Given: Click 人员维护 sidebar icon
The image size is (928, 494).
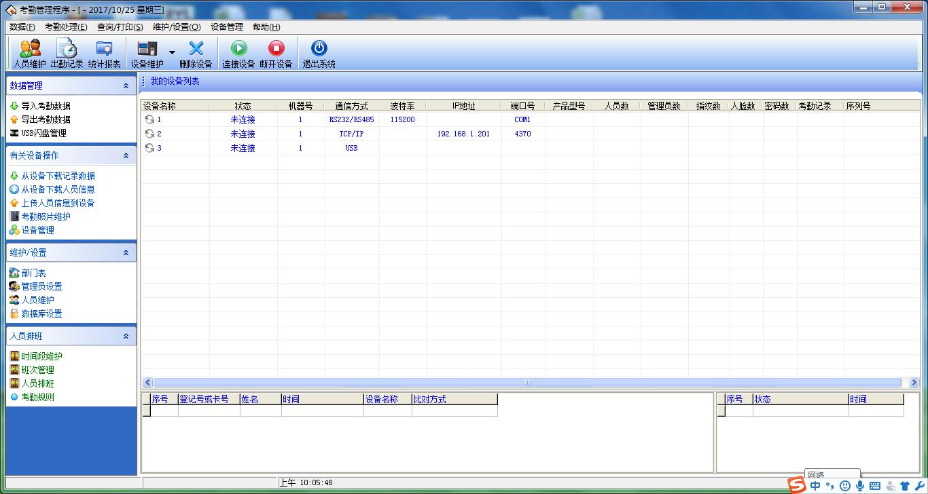Looking at the screenshot, I should (x=14, y=300).
